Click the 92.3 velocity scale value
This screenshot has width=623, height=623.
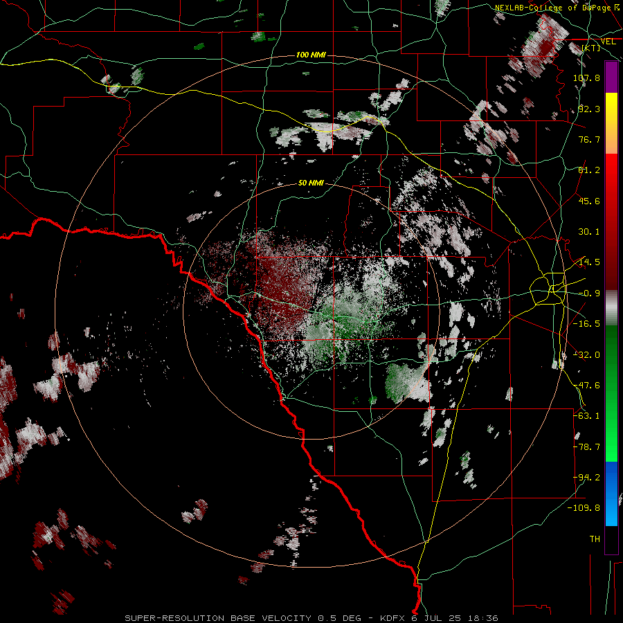[x=589, y=109]
